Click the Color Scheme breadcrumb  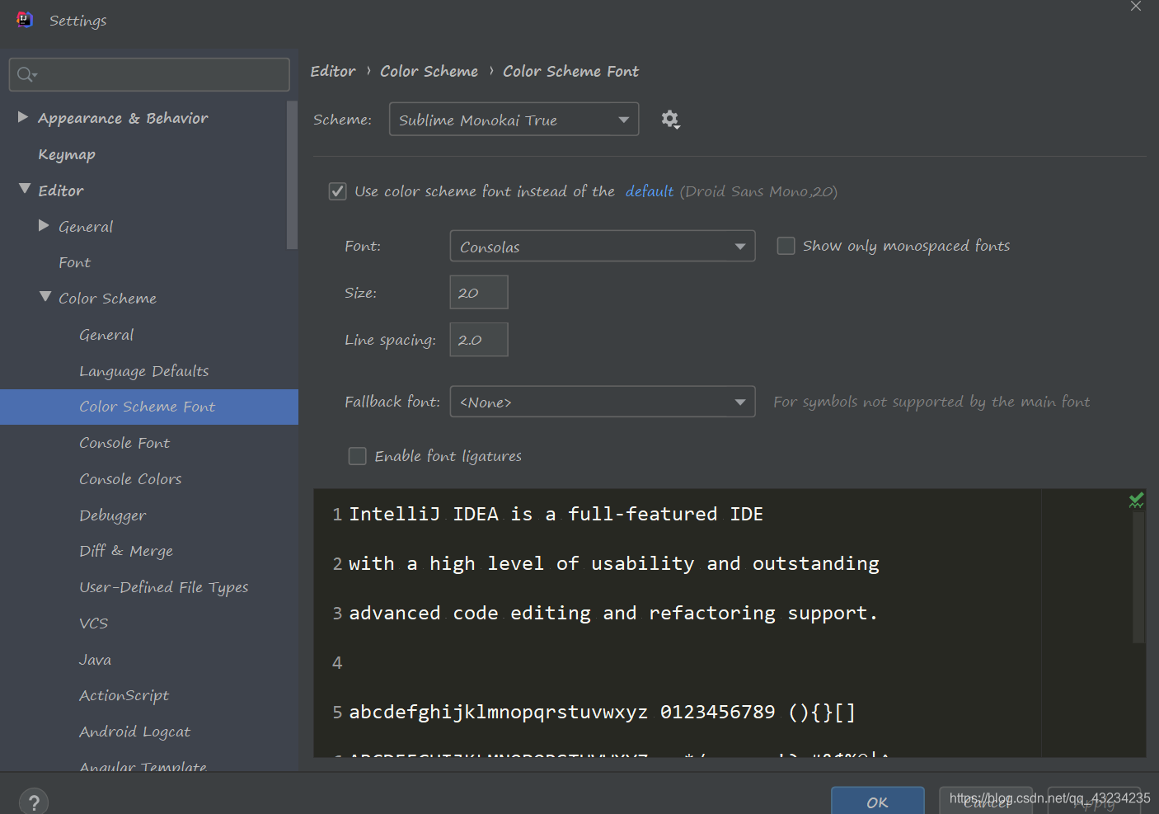pos(429,71)
